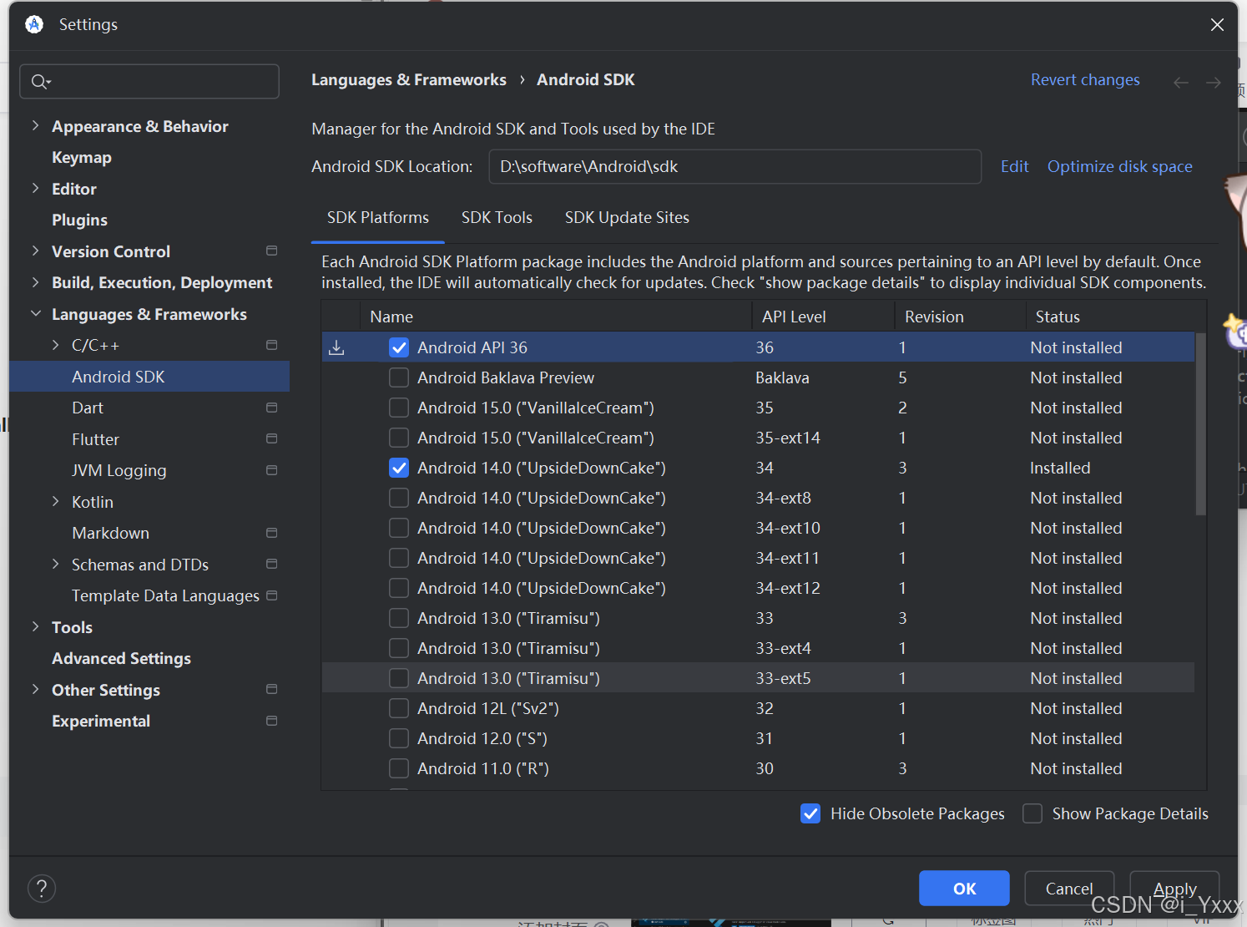Click the download icon beside Android API 36

336,347
